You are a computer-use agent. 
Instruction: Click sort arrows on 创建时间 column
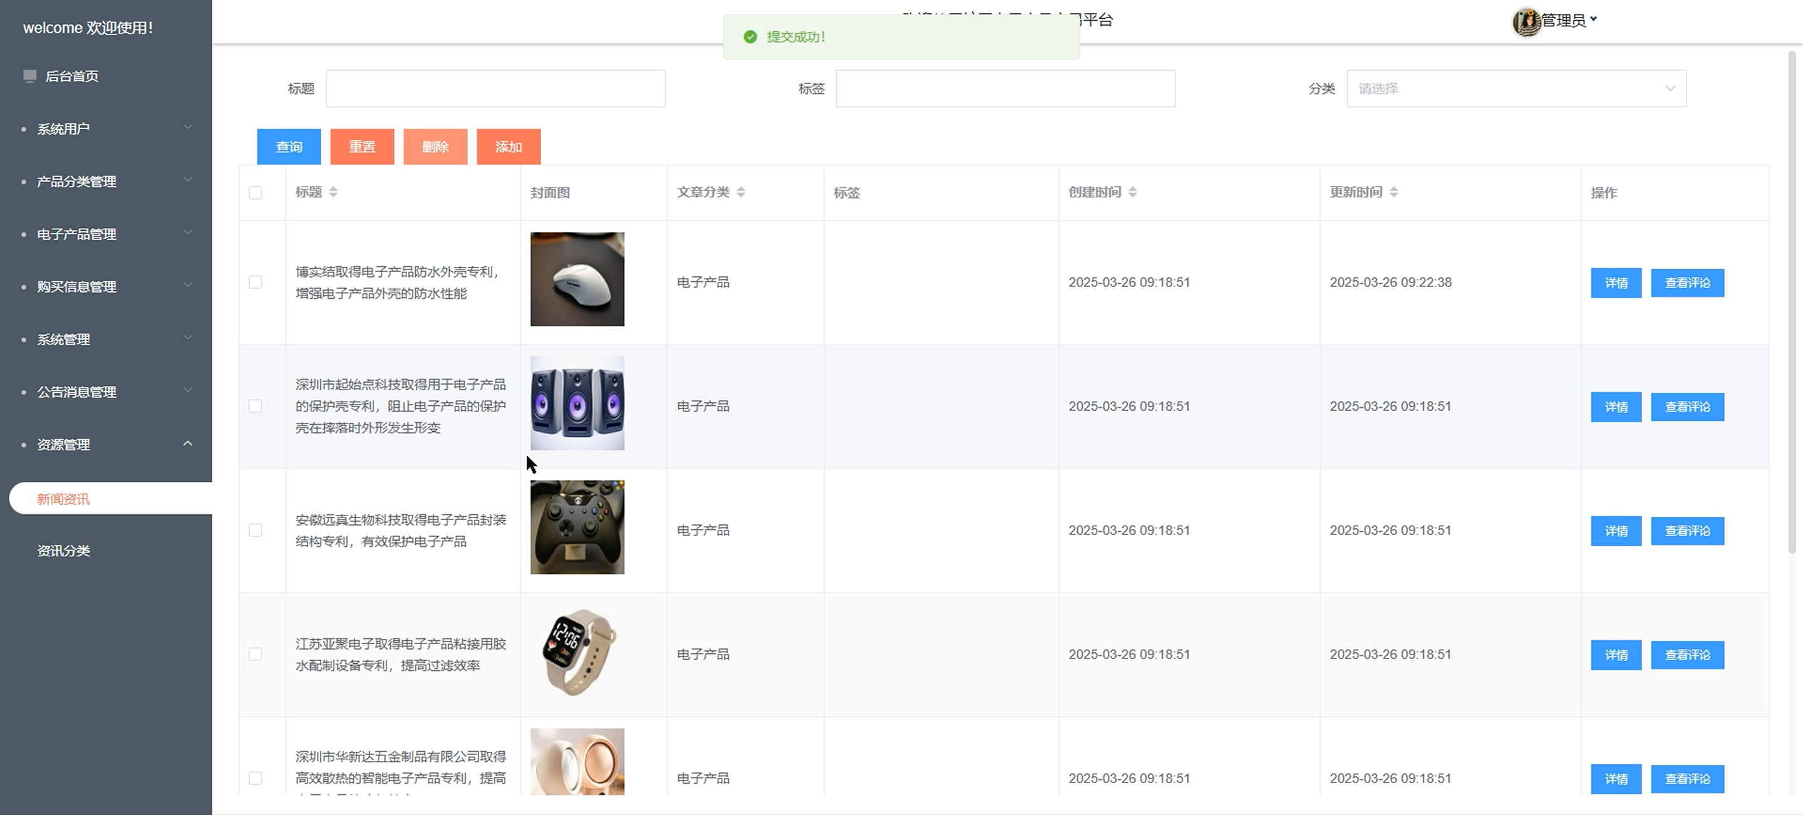[x=1132, y=192]
